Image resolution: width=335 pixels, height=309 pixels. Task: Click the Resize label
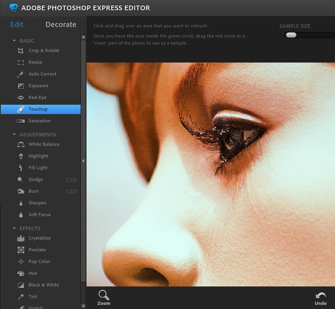tap(35, 62)
